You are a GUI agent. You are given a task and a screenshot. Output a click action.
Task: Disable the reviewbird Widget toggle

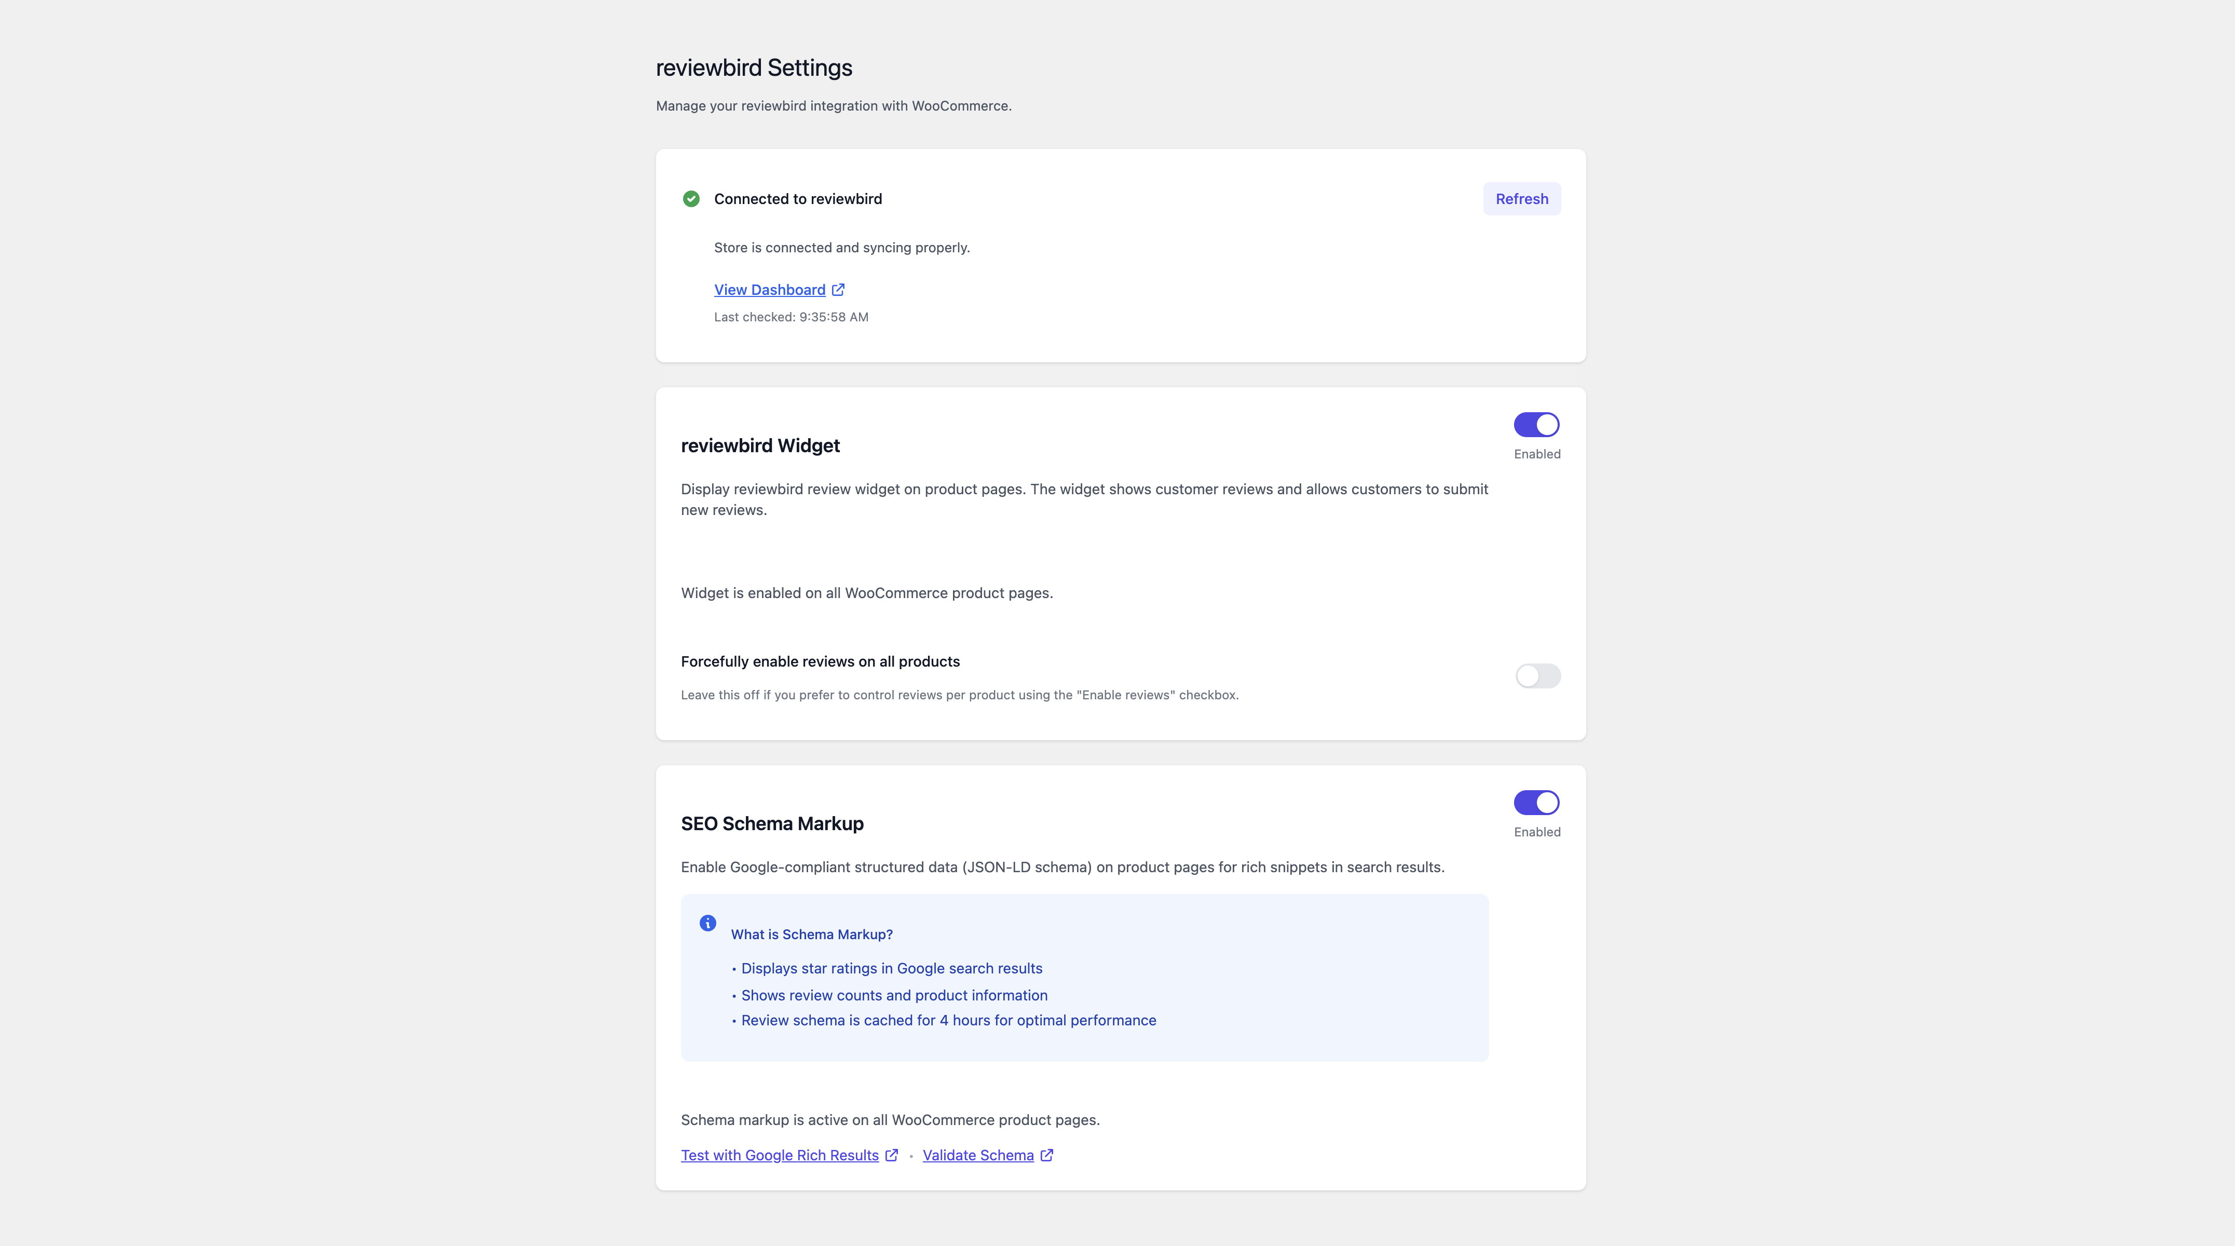[1536, 425]
